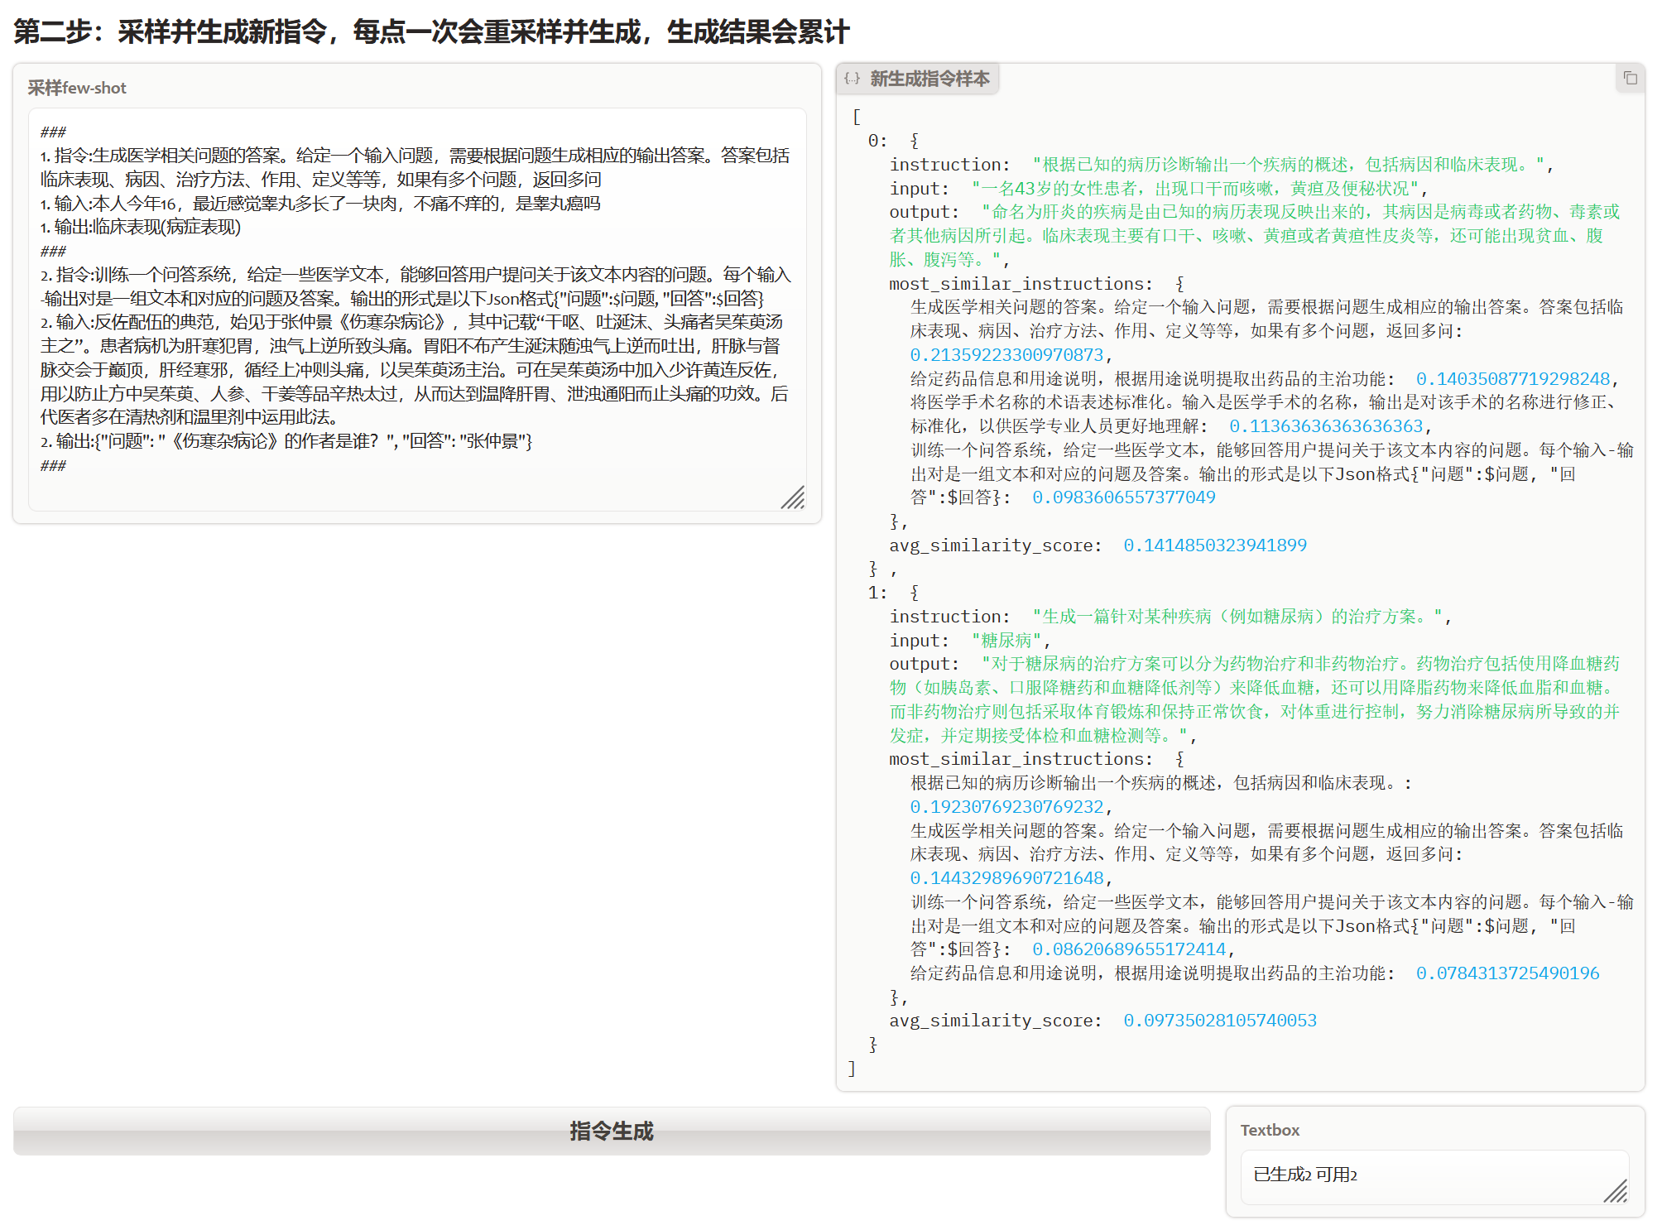1662x1230 pixels.
Task: Collapse first most_similar_instructions object brace
Action: pyautogui.click(x=1179, y=284)
